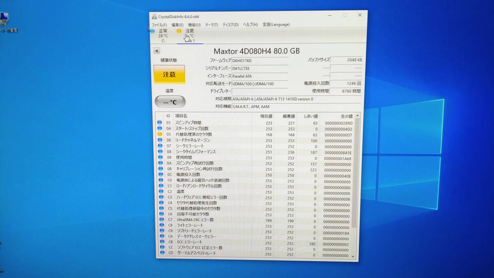Click the blue status dot for シークタイムパフォーマンス
The width and height of the screenshot is (494, 278).
(x=159, y=152)
